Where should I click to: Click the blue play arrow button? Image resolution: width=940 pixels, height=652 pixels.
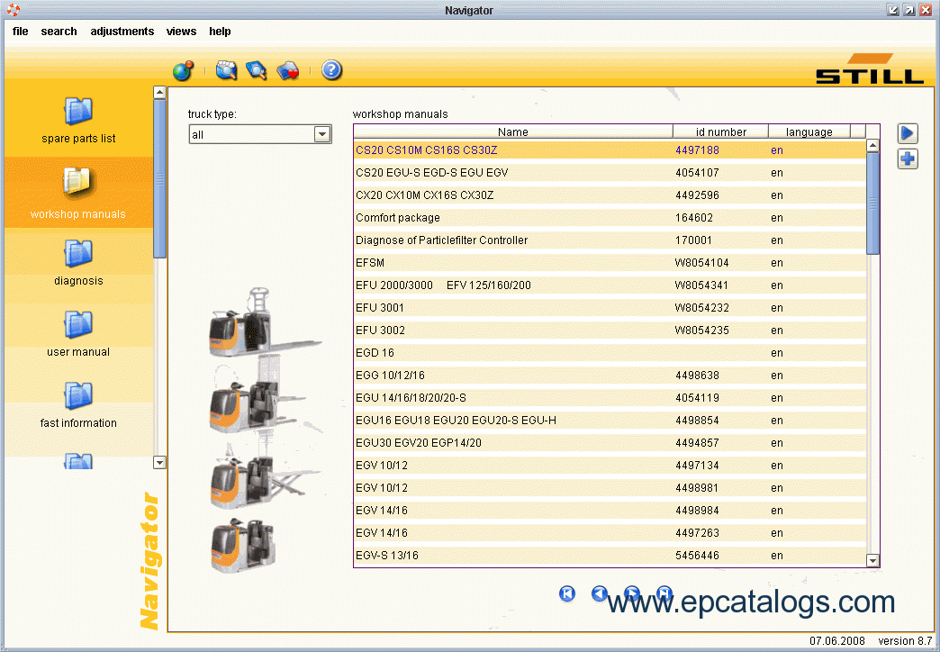click(x=908, y=133)
